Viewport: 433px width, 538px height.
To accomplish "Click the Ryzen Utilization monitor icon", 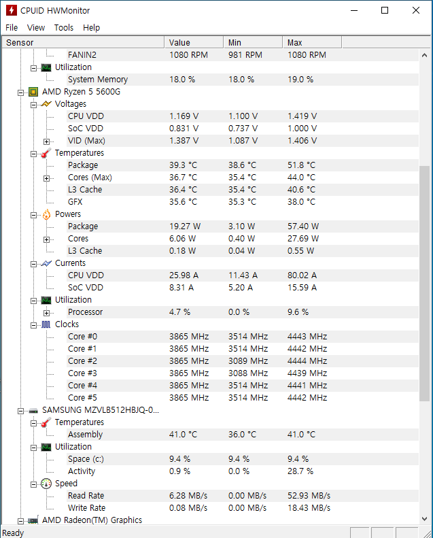I will click(46, 300).
